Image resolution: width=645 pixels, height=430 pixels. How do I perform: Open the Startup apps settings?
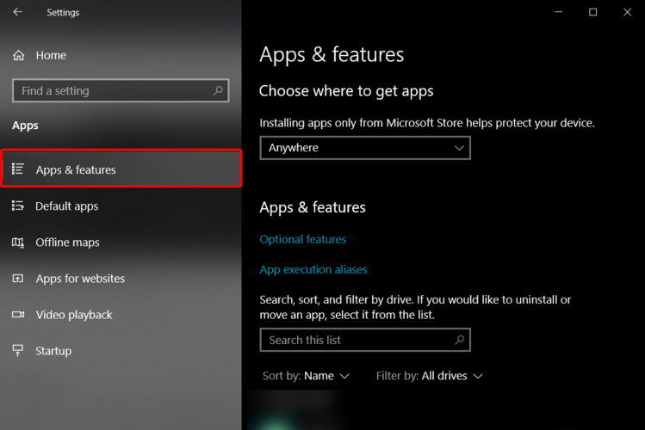coord(121,351)
